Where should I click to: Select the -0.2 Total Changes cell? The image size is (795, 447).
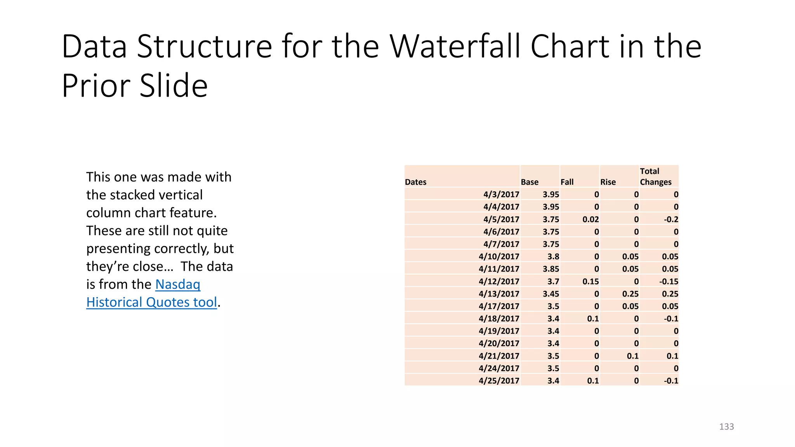671,219
